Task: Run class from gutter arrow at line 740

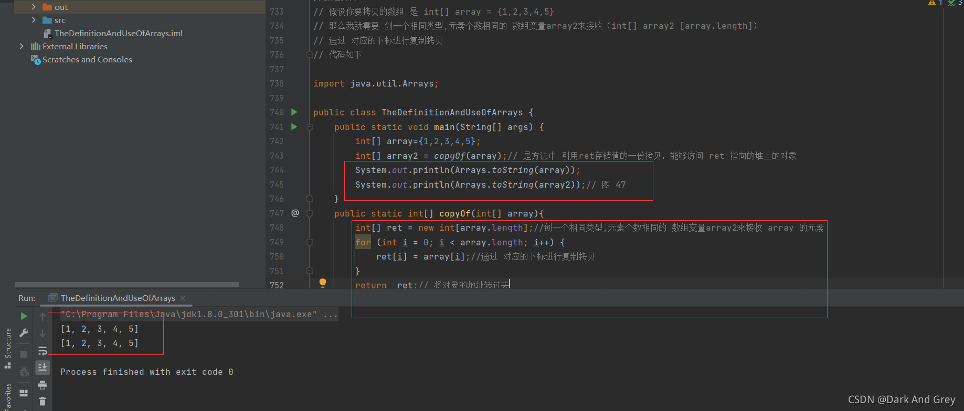Action: tap(294, 112)
